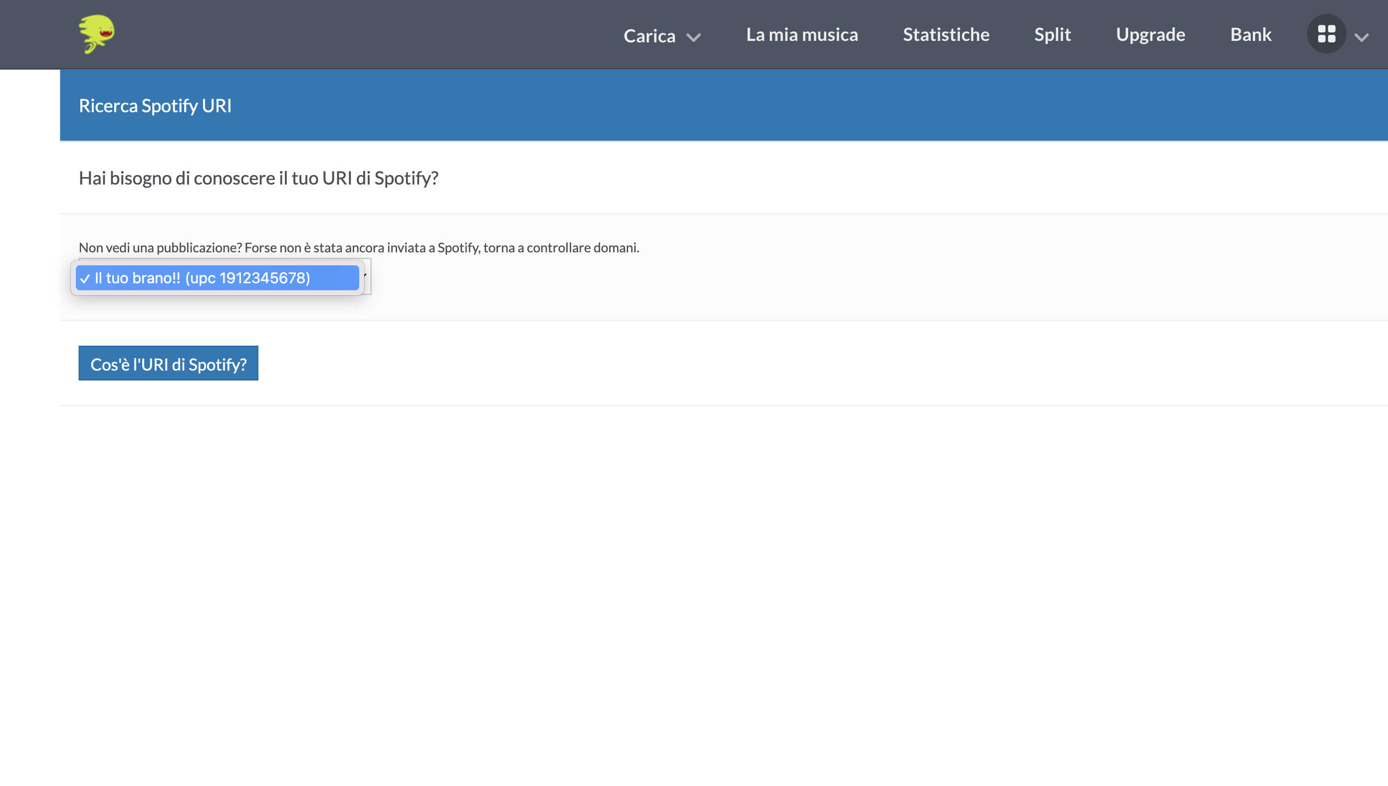
Task: Open the Statistiche page
Action: [946, 34]
